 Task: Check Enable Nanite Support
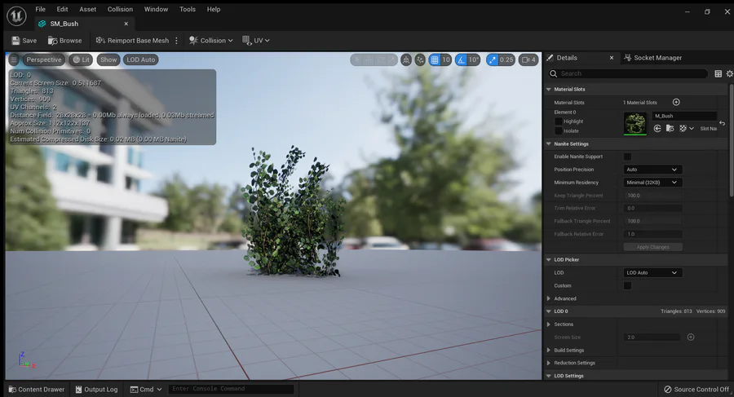pyautogui.click(x=627, y=157)
